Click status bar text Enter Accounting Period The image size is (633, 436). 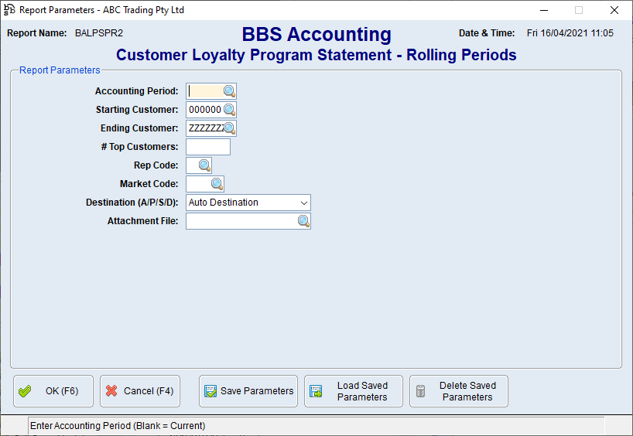click(118, 426)
